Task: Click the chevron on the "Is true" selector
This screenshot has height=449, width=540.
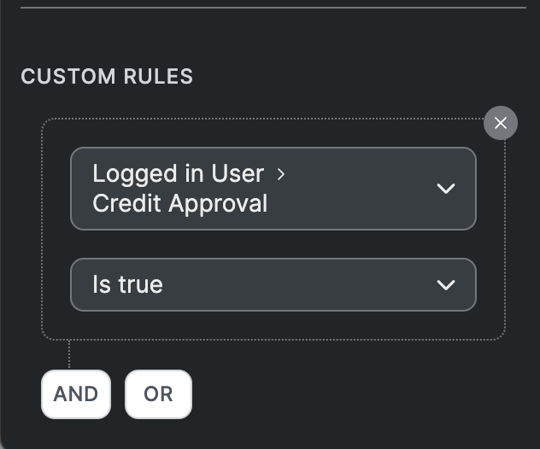Action: [446, 284]
